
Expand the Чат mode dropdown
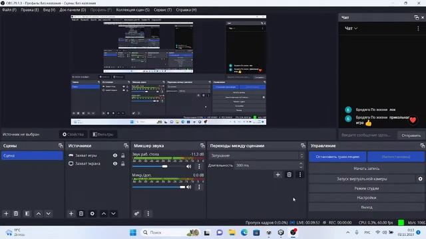[351, 29]
